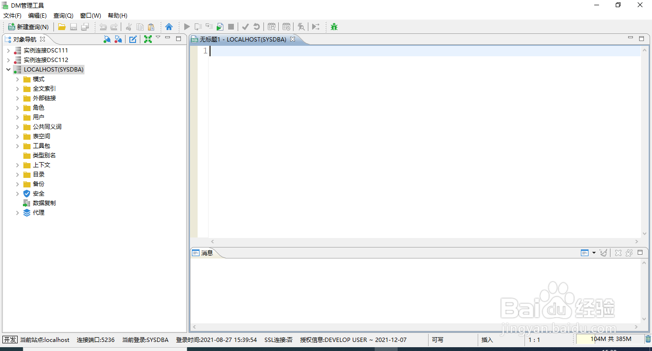This screenshot has height=351, width=652.
Task: Maximize the SQL editor pane
Action: pyautogui.click(x=642, y=39)
